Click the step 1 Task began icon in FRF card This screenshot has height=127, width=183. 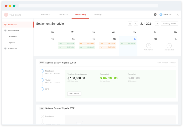(x=42, y=116)
